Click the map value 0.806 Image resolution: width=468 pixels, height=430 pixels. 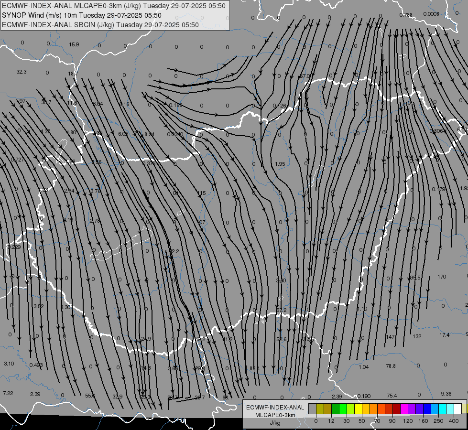[436, 131]
